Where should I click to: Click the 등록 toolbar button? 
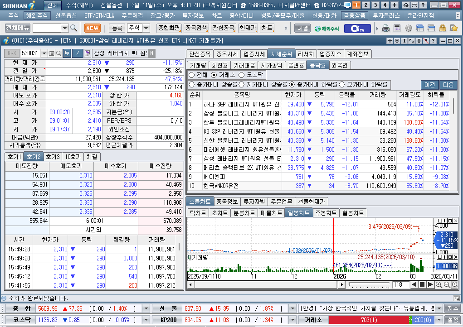[117, 28]
